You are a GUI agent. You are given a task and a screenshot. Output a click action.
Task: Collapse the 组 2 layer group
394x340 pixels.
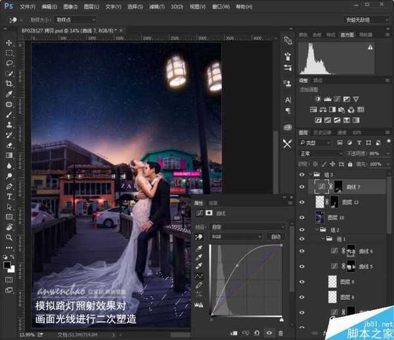315,230
